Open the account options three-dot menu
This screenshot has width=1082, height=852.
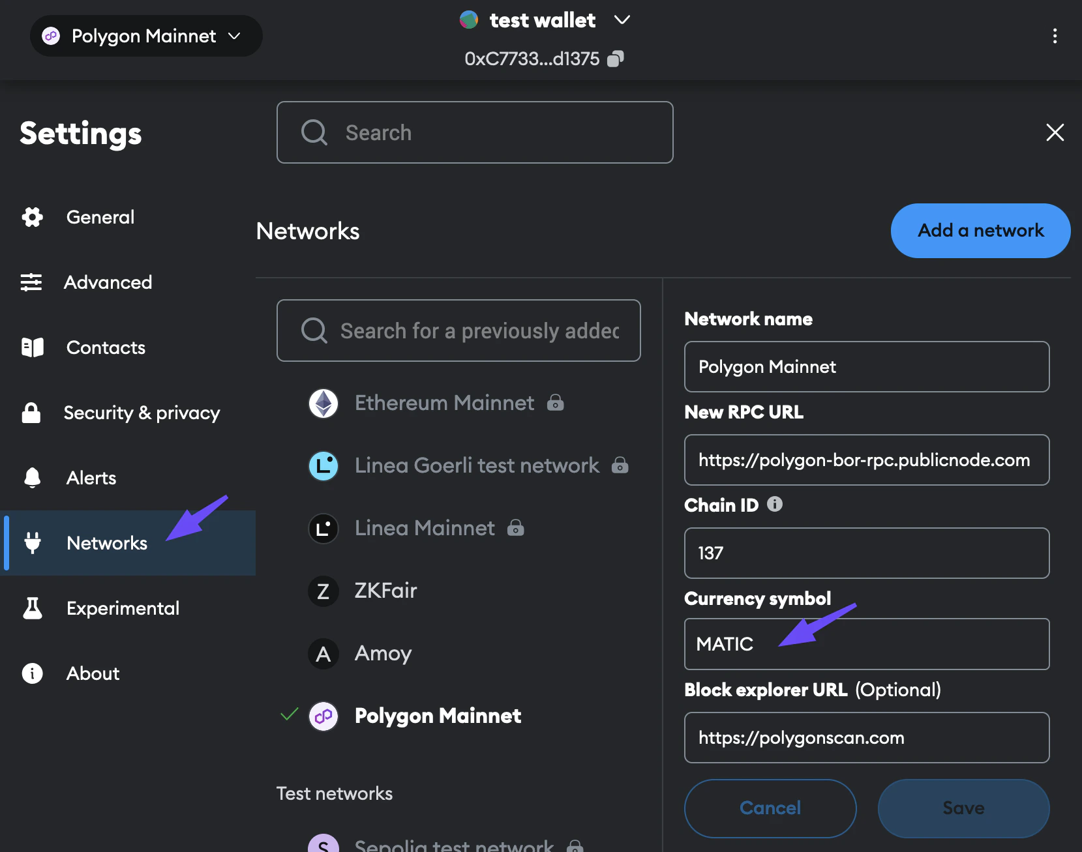pyautogui.click(x=1055, y=36)
